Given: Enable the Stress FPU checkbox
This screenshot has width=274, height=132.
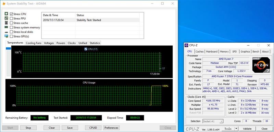Looking at the screenshot, I should (x=11, y=18).
